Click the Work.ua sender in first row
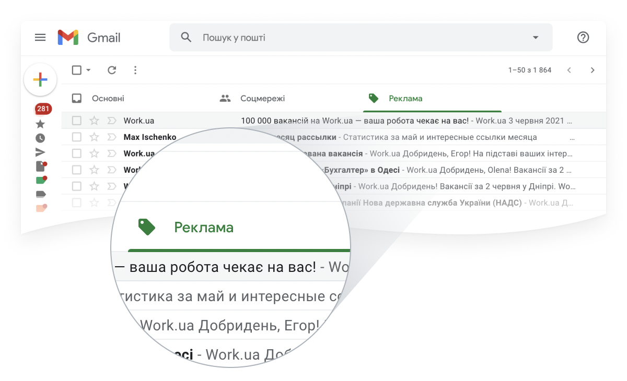The width and height of the screenshot is (627, 381). coord(139,121)
